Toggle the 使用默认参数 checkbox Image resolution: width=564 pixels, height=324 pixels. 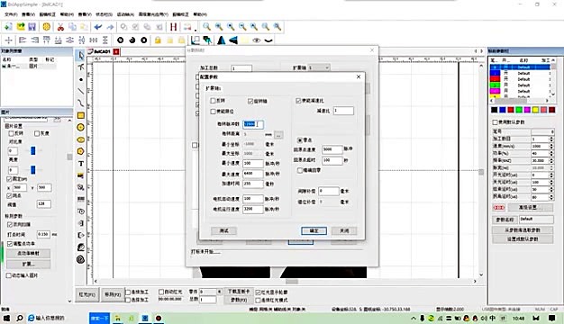[496, 122]
